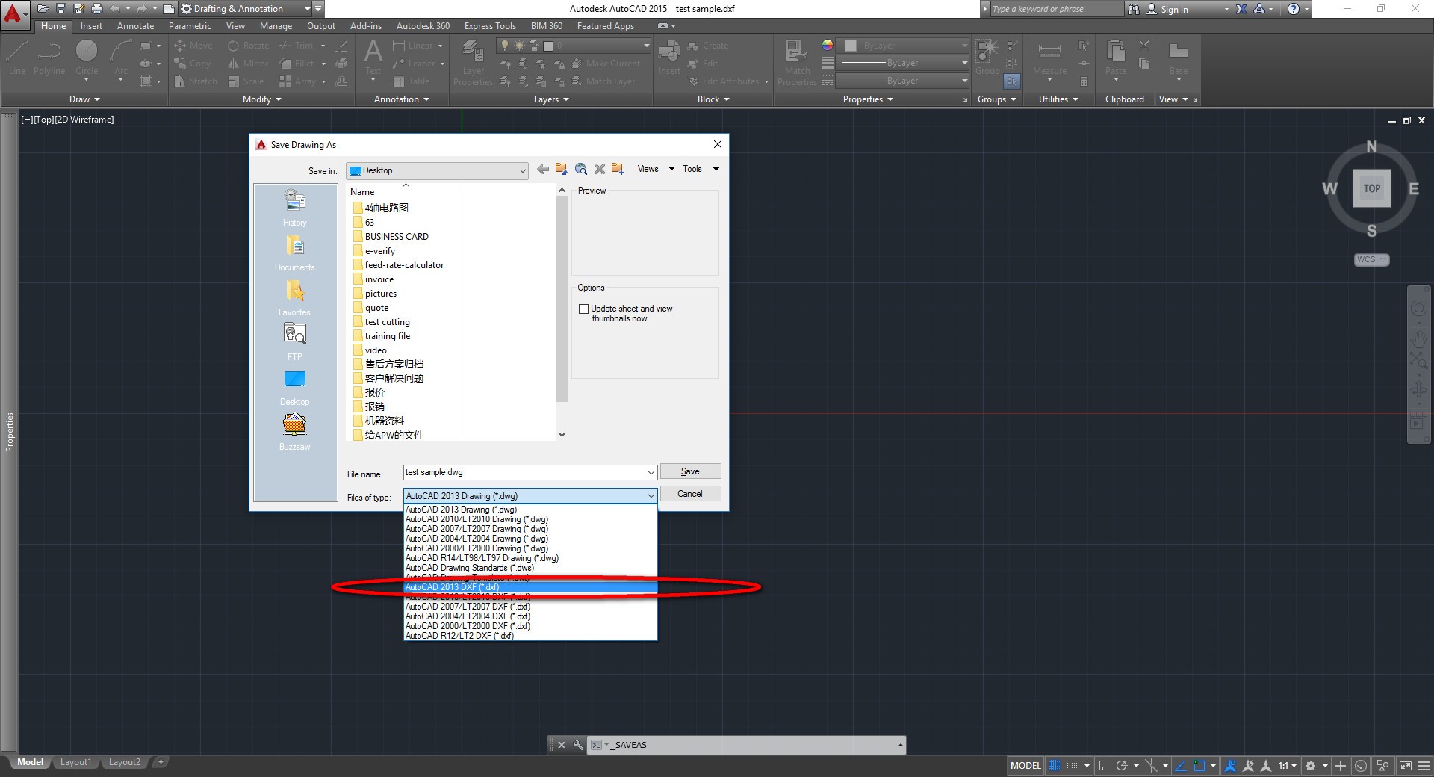Open the AutoCAD application menu logo

(x=13, y=13)
